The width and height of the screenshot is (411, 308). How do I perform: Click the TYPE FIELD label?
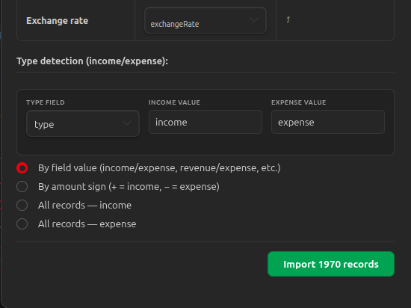click(46, 102)
